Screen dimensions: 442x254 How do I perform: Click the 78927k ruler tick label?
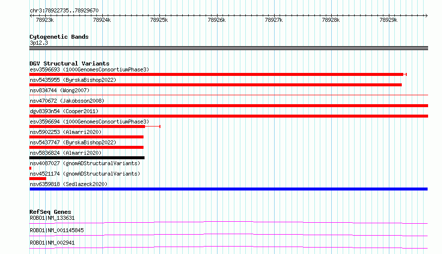[x=274, y=20]
